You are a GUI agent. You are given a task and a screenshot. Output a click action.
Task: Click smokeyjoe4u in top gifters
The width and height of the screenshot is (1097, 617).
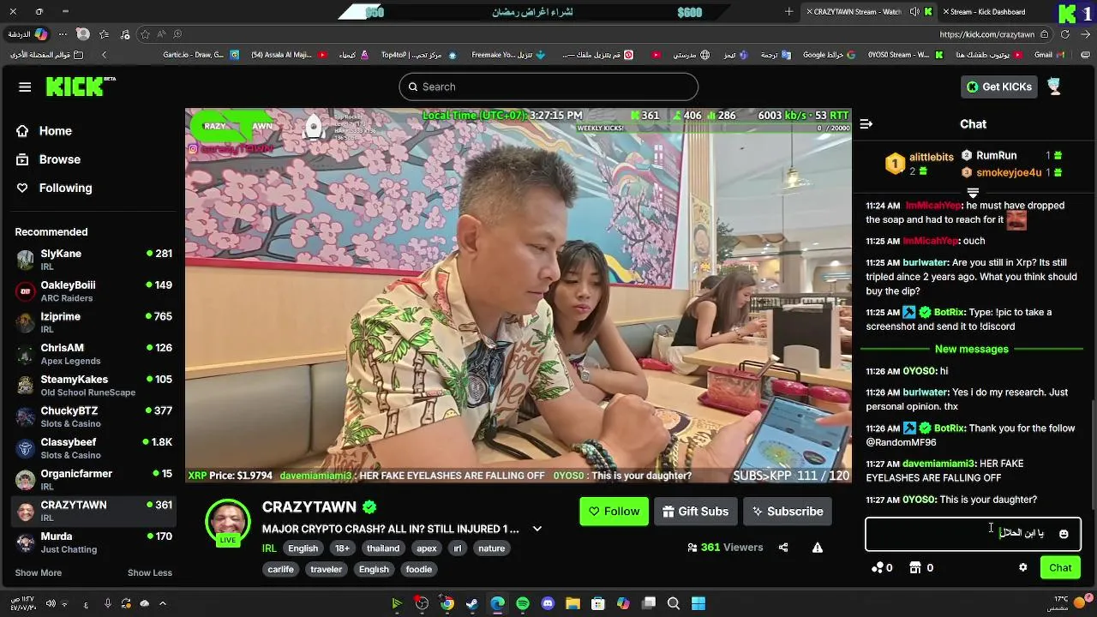(1009, 172)
